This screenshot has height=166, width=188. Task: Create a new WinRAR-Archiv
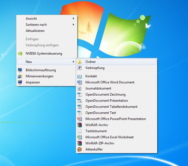[x=117, y=125]
